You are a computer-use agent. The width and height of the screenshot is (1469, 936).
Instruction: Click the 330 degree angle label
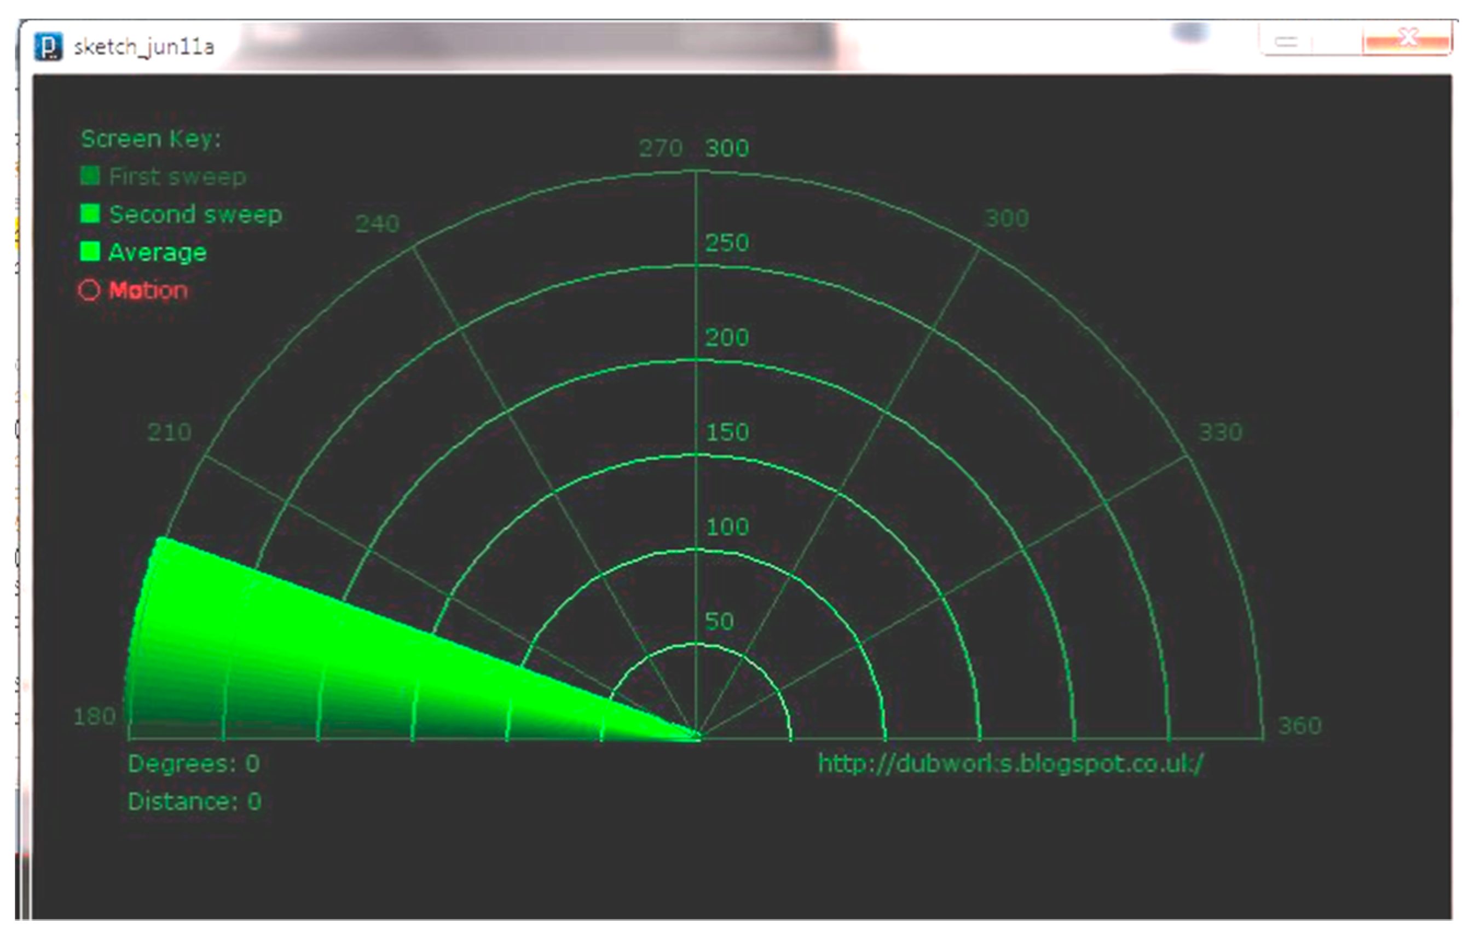pyautogui.click(x=1220, y=432)
